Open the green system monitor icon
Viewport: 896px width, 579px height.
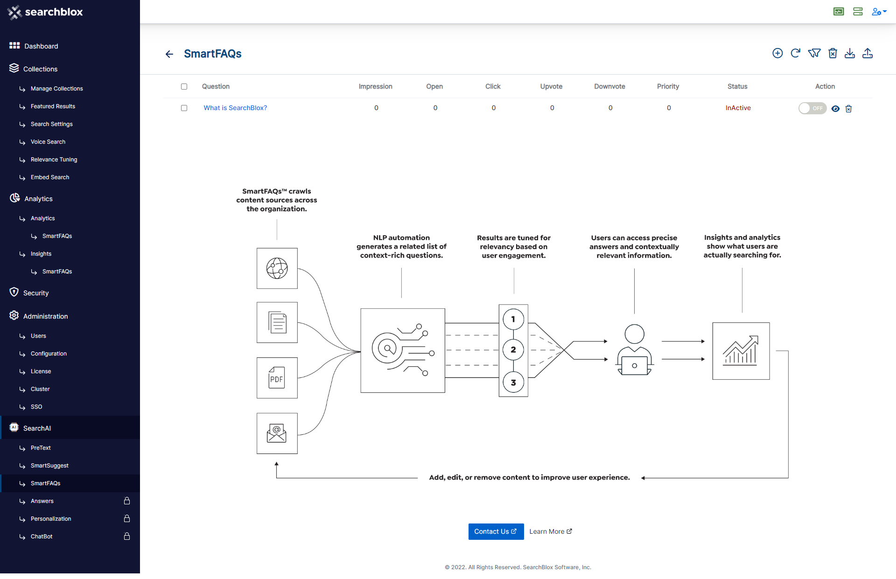click(839, 12)
